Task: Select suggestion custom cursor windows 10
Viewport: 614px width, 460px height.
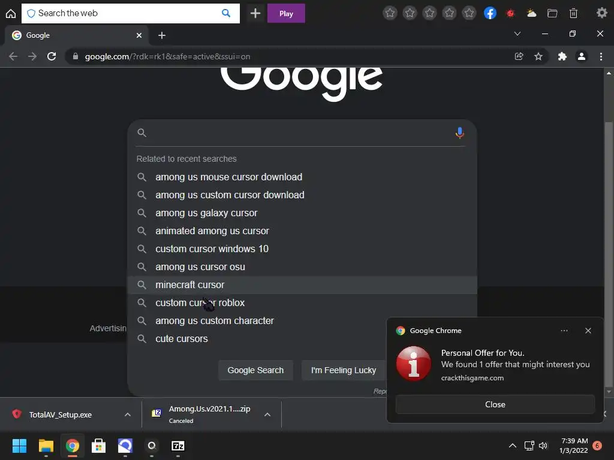Action: (x=302, y=249)
